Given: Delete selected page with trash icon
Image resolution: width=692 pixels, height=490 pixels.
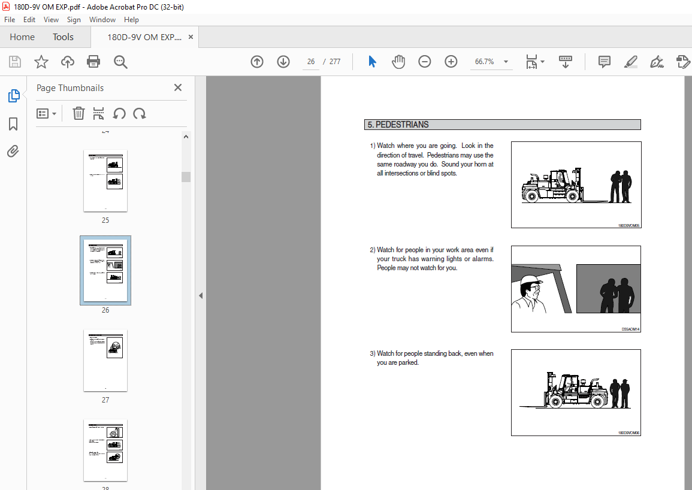Looking at the screenshot, I should 78,114.
